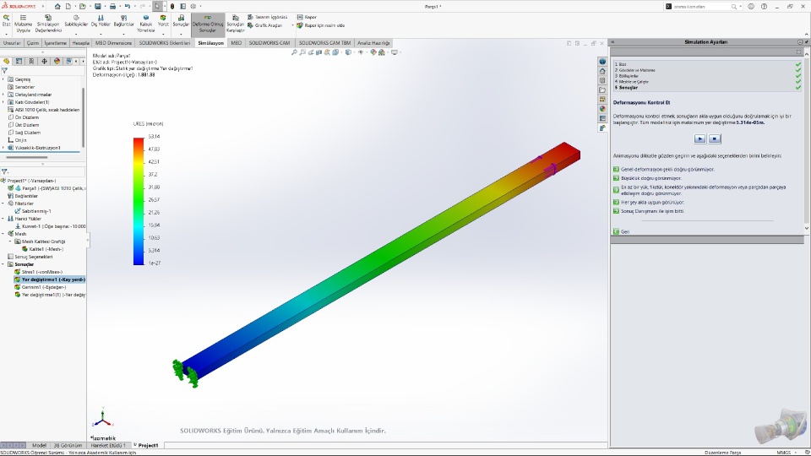The image size is (811, 456).
Task: Choose 'Genel deformasyon şekli doğru görünmüyor'
Action: pos(667,169)
